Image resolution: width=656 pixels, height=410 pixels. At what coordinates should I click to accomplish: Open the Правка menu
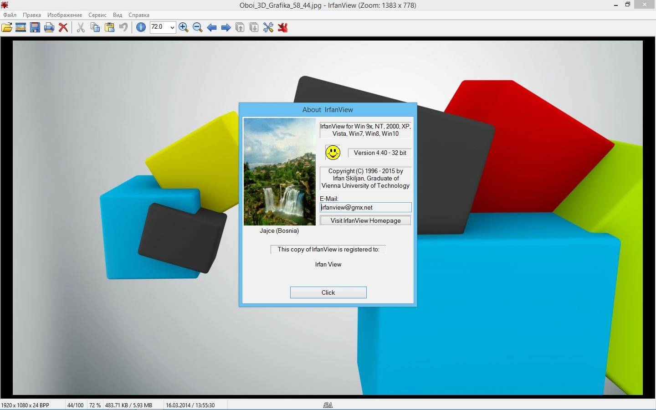click(32, 15)
